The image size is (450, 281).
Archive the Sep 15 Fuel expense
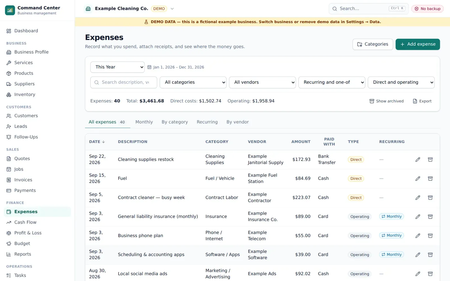(430, 179)
